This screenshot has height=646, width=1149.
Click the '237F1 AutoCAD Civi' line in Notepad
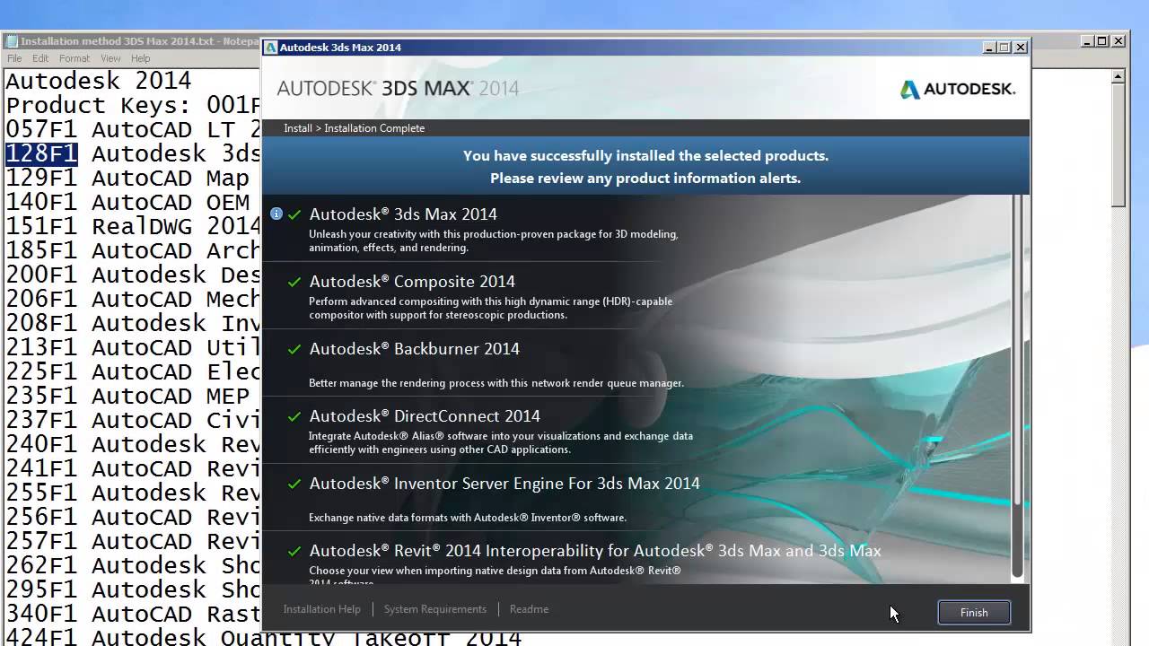pos(133,420)
